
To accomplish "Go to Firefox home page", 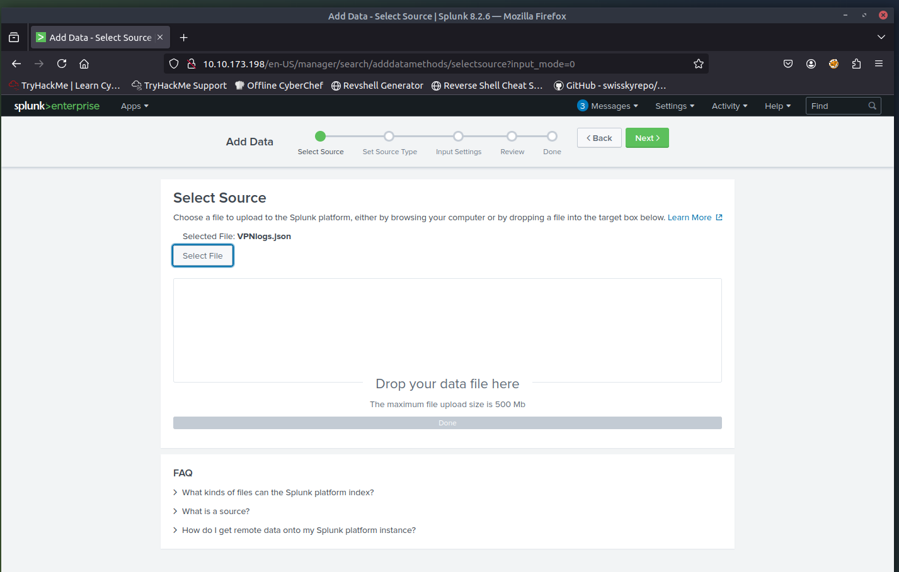I will [x=84, y=64].
